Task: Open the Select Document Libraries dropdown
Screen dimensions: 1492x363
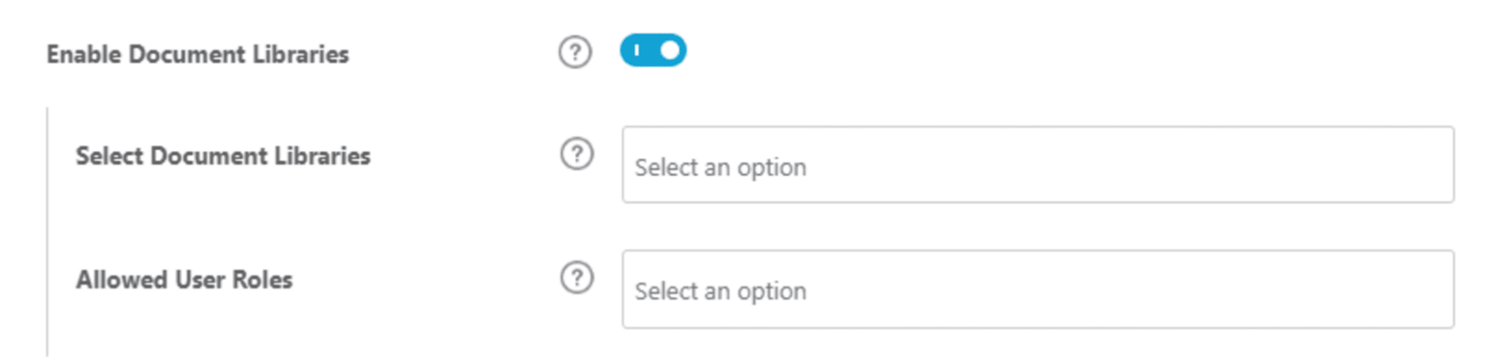Action: (x=1038, y=165)
